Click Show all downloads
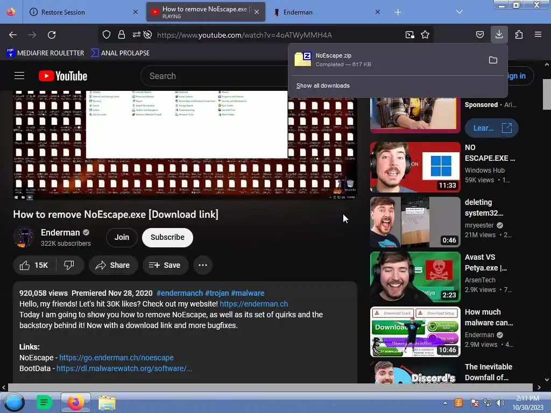551x413 pixels. pyautogui.click(x=323, y=86)
